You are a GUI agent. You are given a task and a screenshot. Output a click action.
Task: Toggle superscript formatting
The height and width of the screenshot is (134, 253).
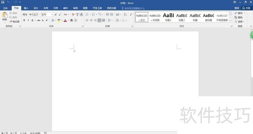coord(47,20)
